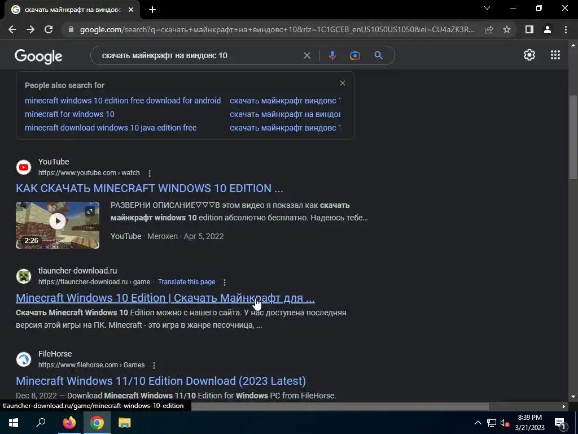Open Google quick settings gear

[x=529, y=55]
